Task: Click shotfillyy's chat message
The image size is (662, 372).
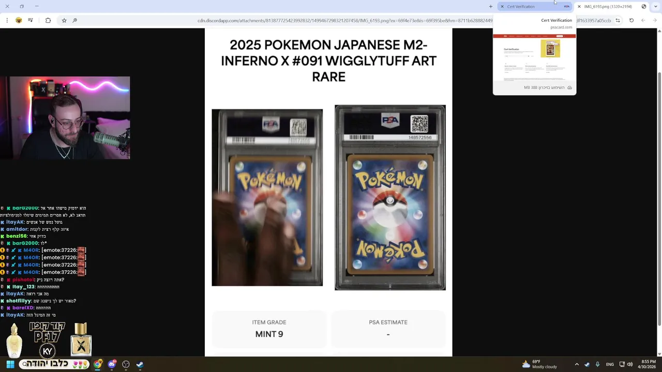Action: point(38,301)
